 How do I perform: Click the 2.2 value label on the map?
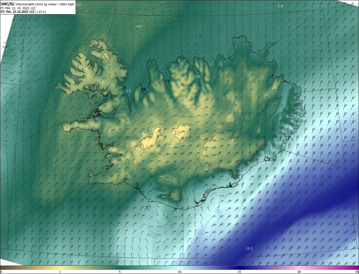tap(229, 116)
